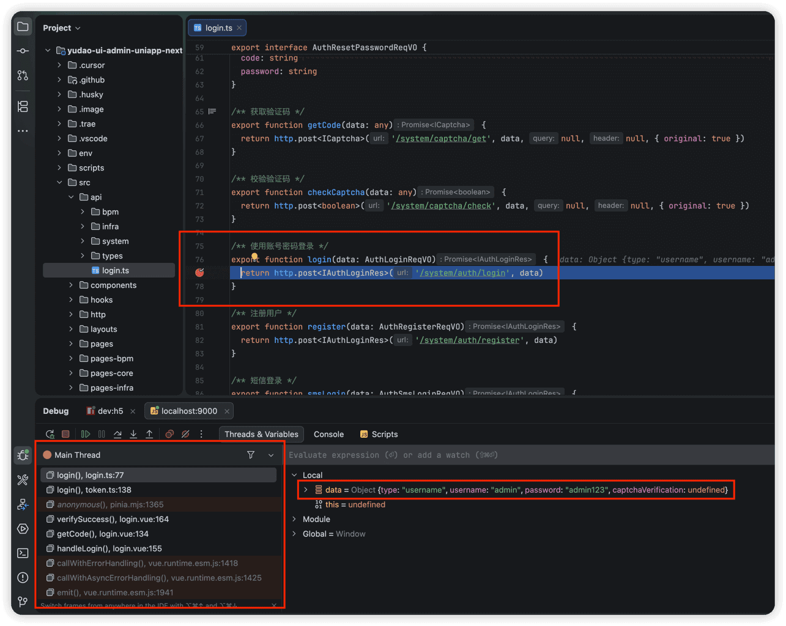Focus the Evaluate expression input field

[530, 455]
